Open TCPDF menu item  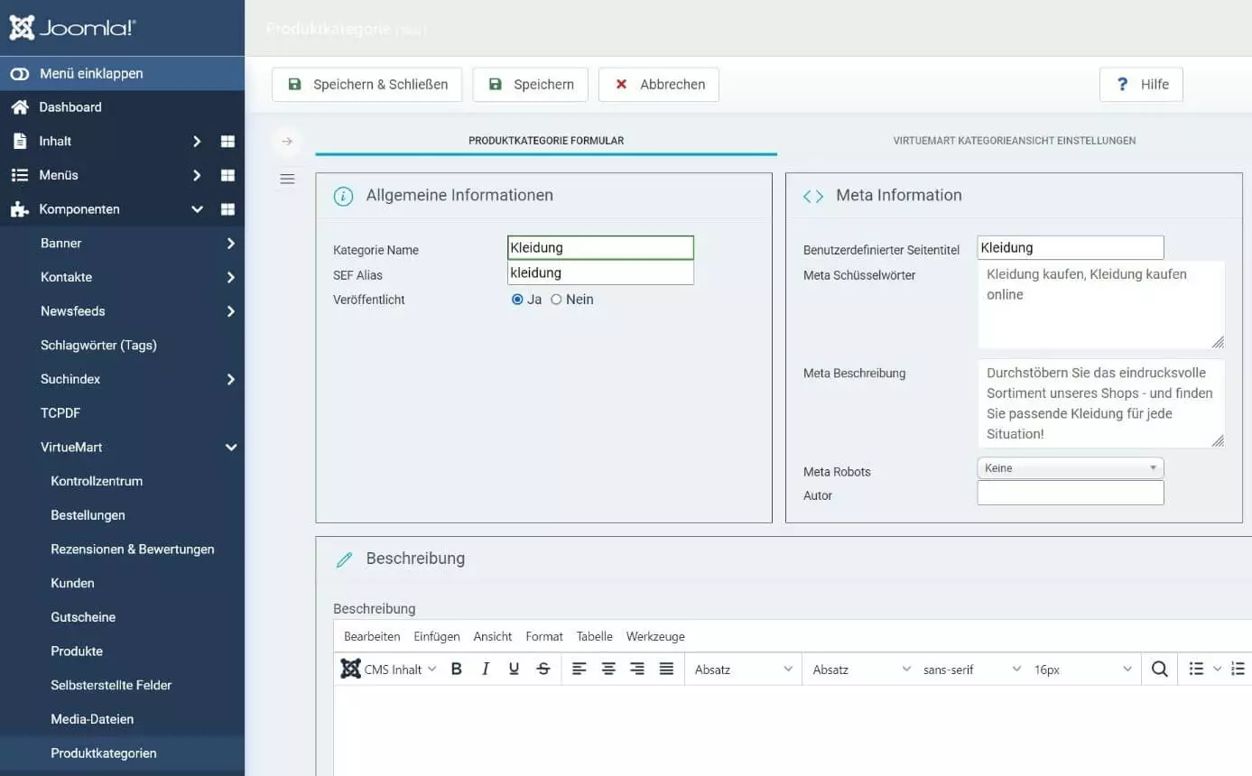click(60, 413)
